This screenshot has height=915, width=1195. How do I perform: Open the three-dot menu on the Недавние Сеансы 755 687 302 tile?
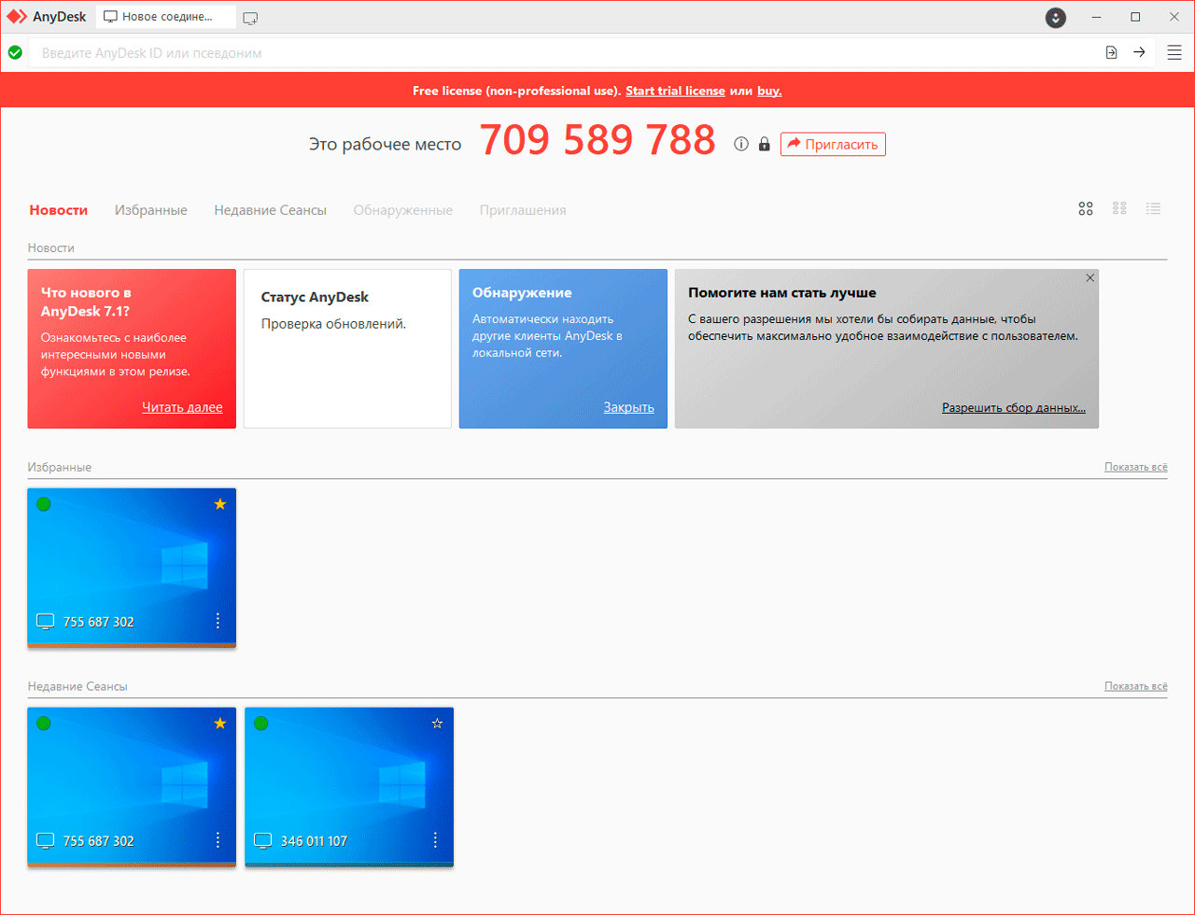218,840
